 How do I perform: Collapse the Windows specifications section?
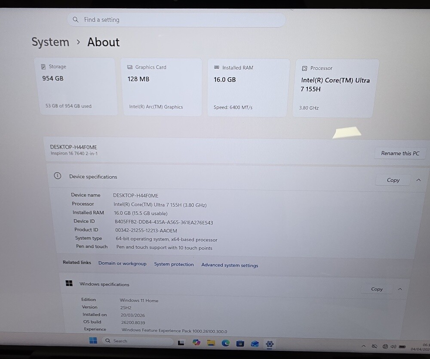[x=400, y=289]
